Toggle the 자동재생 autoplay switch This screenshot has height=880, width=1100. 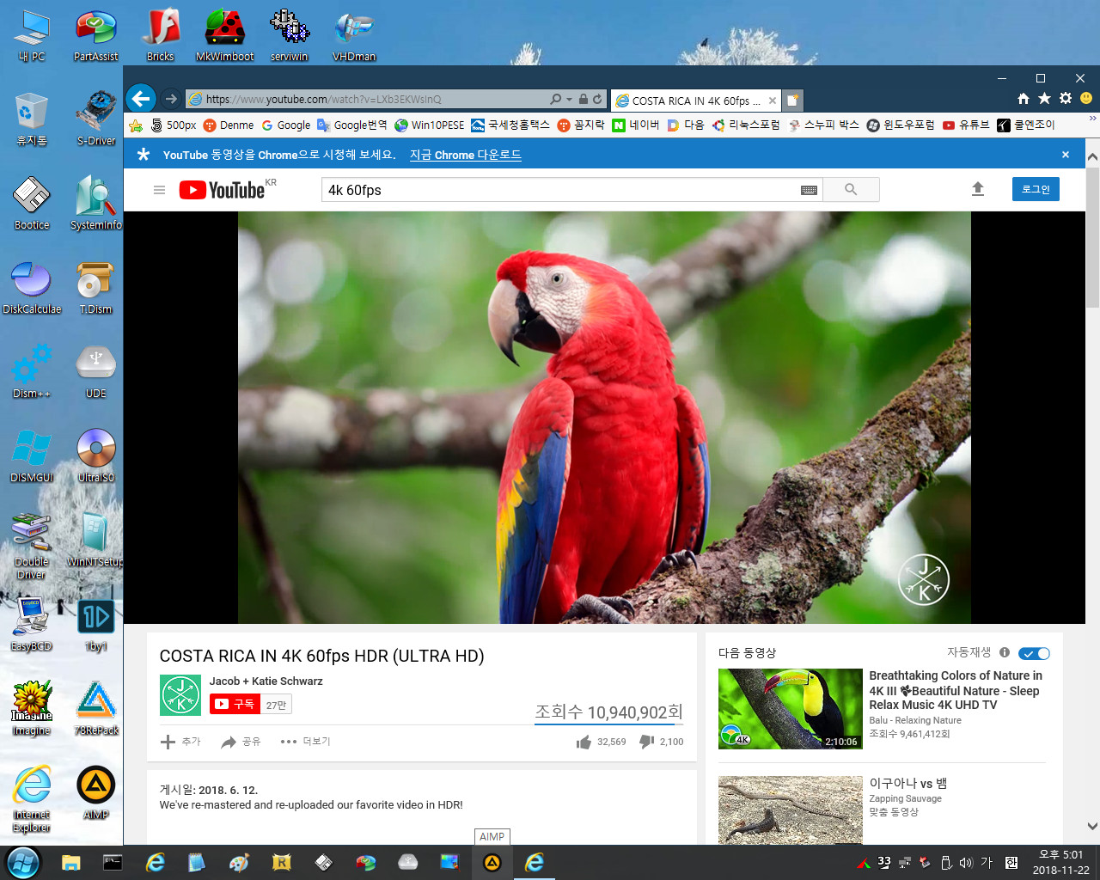(x=1034, y=653)
